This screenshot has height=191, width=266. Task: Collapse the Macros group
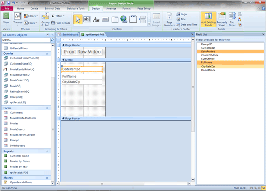[47, 178]
